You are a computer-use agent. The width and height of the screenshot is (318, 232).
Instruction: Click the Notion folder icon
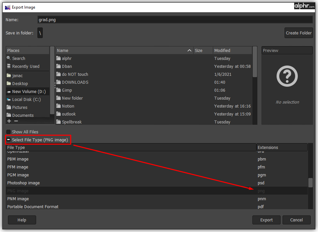[58, 106]
